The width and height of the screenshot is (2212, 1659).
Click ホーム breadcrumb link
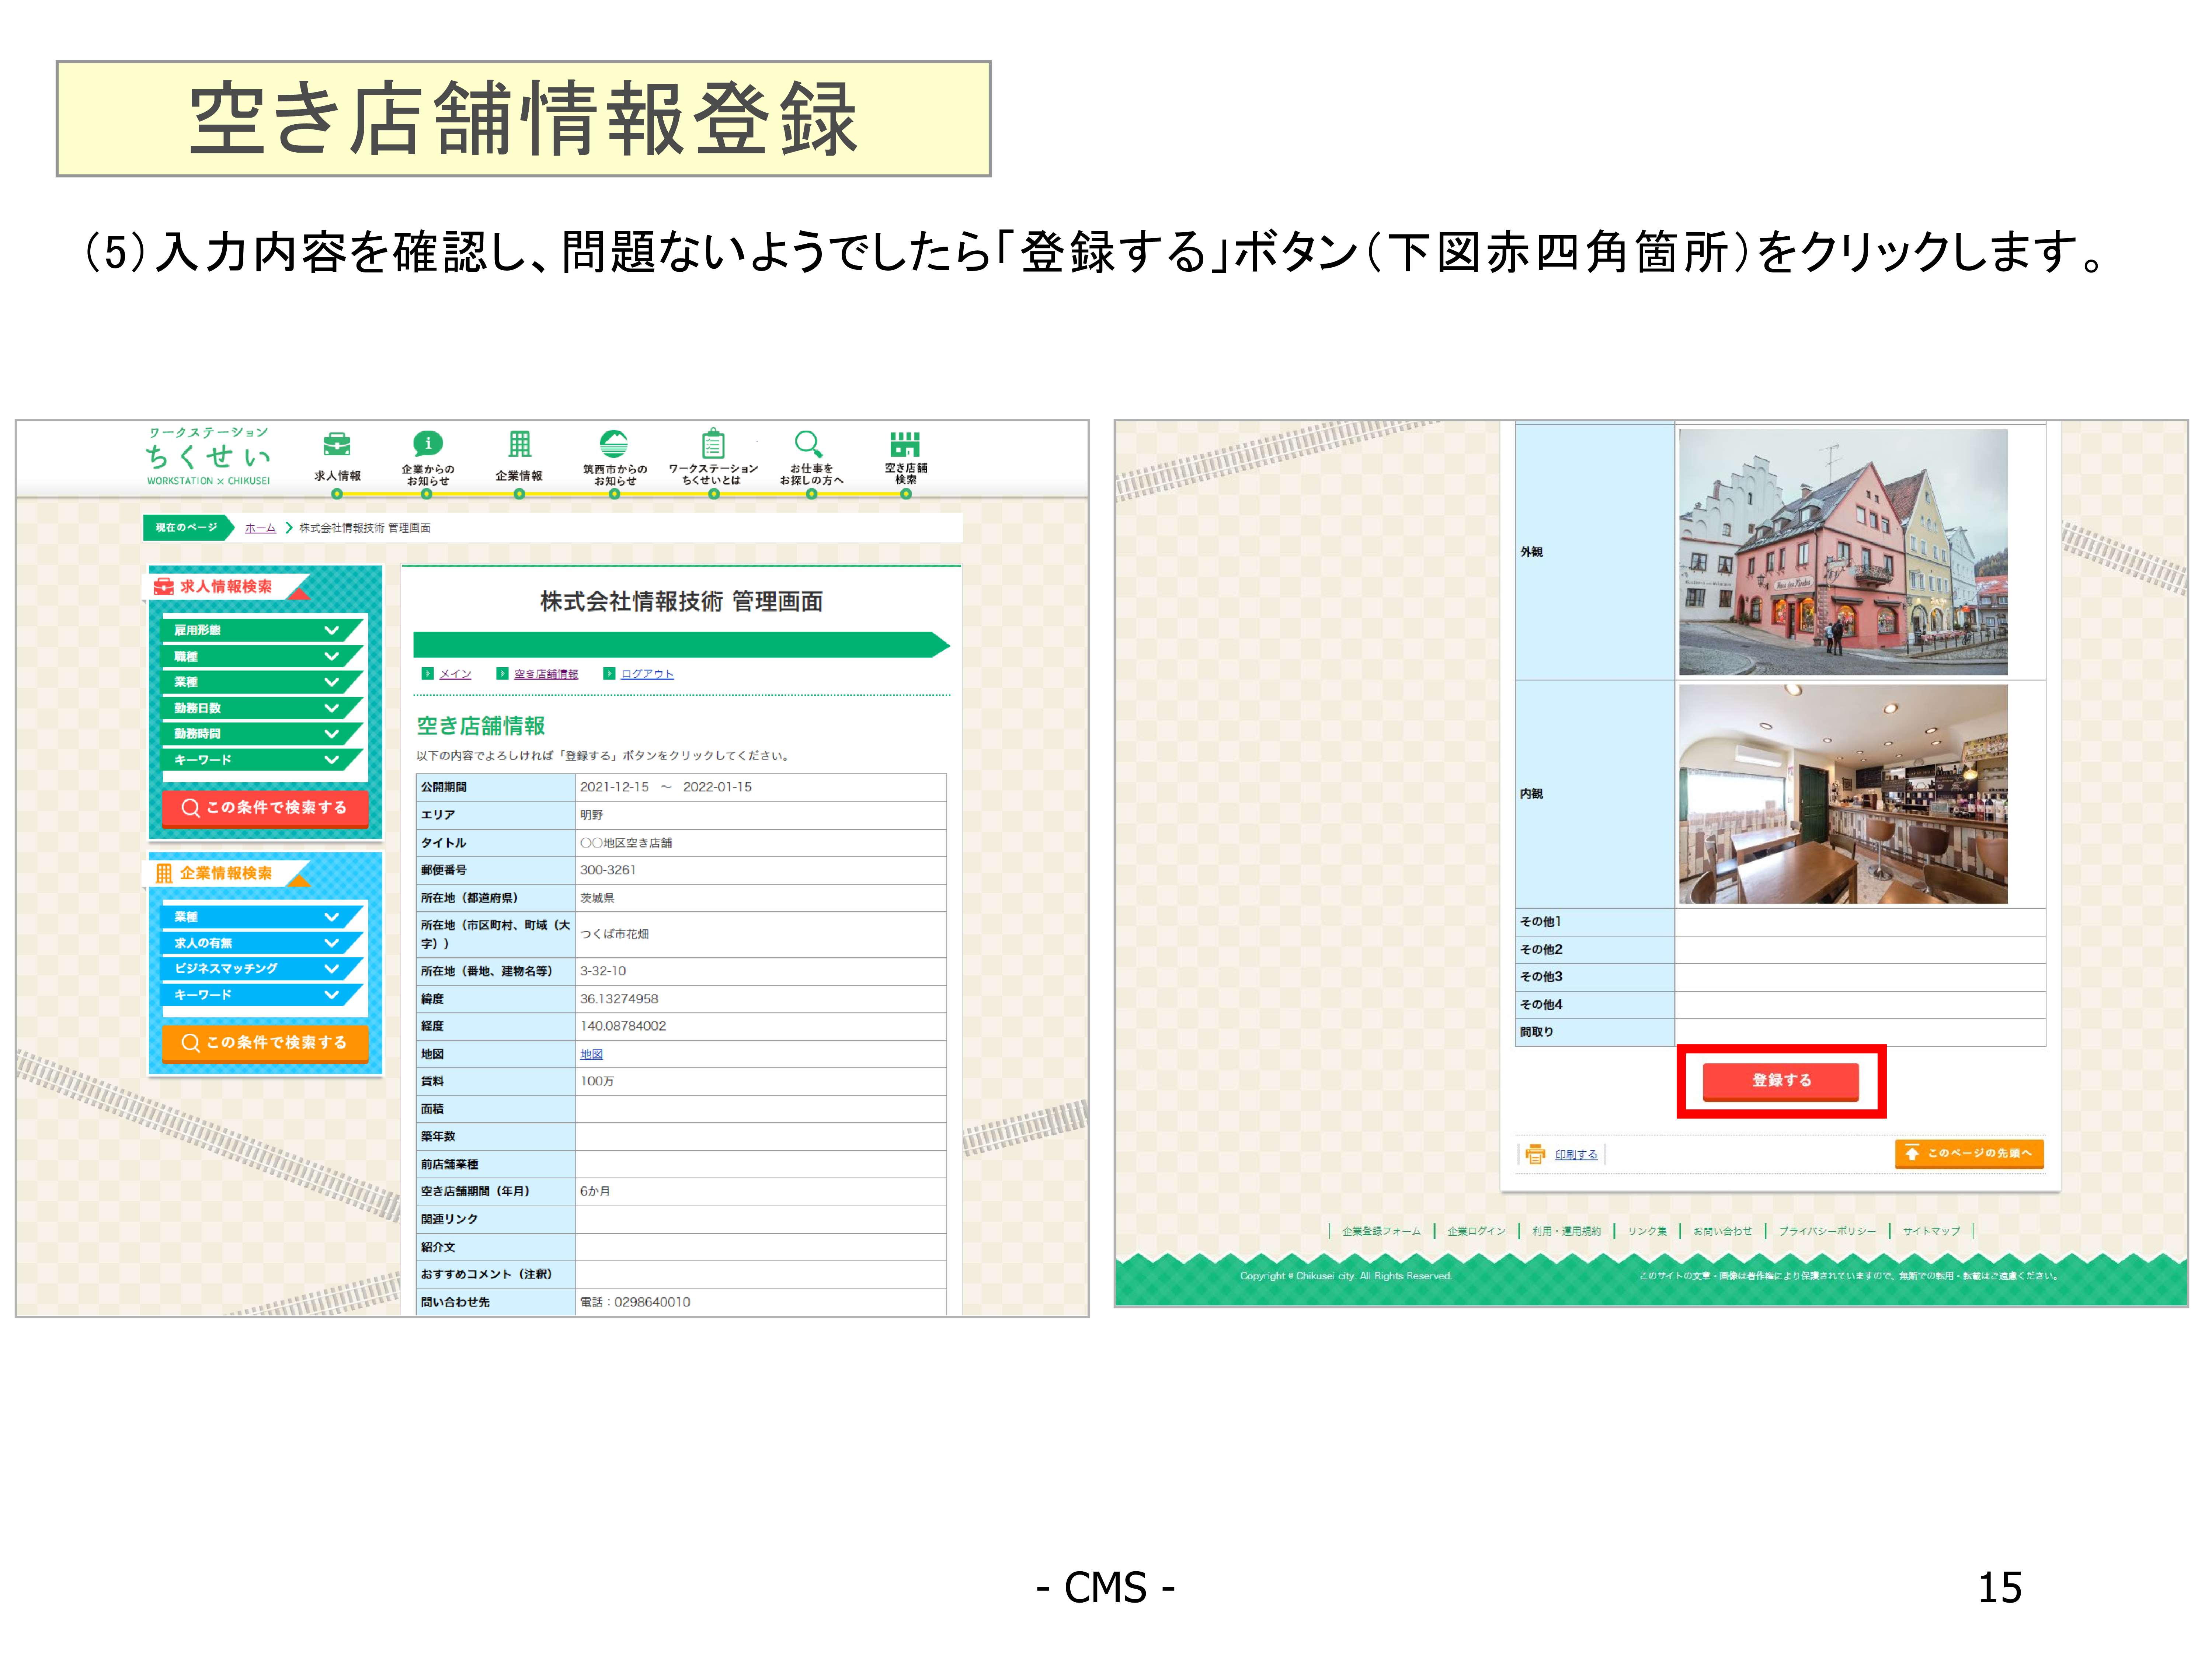pos(260,528)
